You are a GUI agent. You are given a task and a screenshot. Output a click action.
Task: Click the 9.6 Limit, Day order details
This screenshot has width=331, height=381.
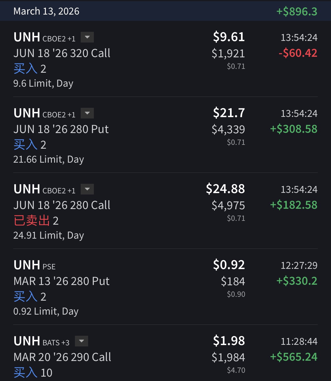pyautogui.click(x=43, y=83)
